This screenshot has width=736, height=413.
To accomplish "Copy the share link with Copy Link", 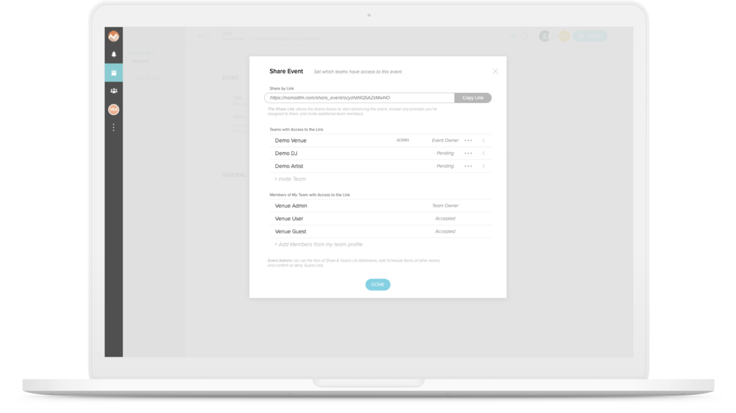I will 472,98.
